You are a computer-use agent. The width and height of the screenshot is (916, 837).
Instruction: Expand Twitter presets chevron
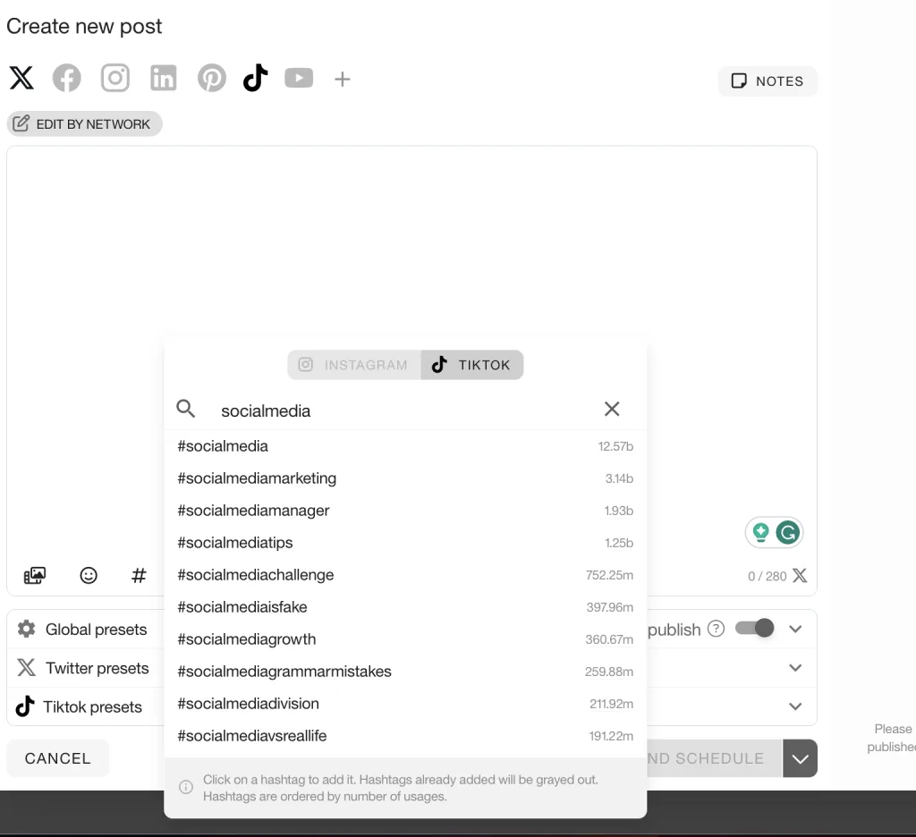(x=795, y=668)
